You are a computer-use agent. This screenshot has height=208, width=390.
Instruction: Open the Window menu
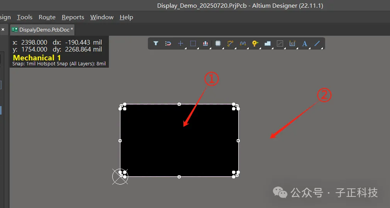[102, 17]
